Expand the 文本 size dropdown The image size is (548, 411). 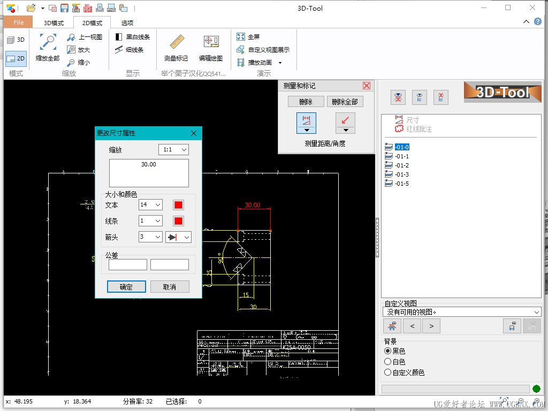pyautogui.click(x=150, y=205)
